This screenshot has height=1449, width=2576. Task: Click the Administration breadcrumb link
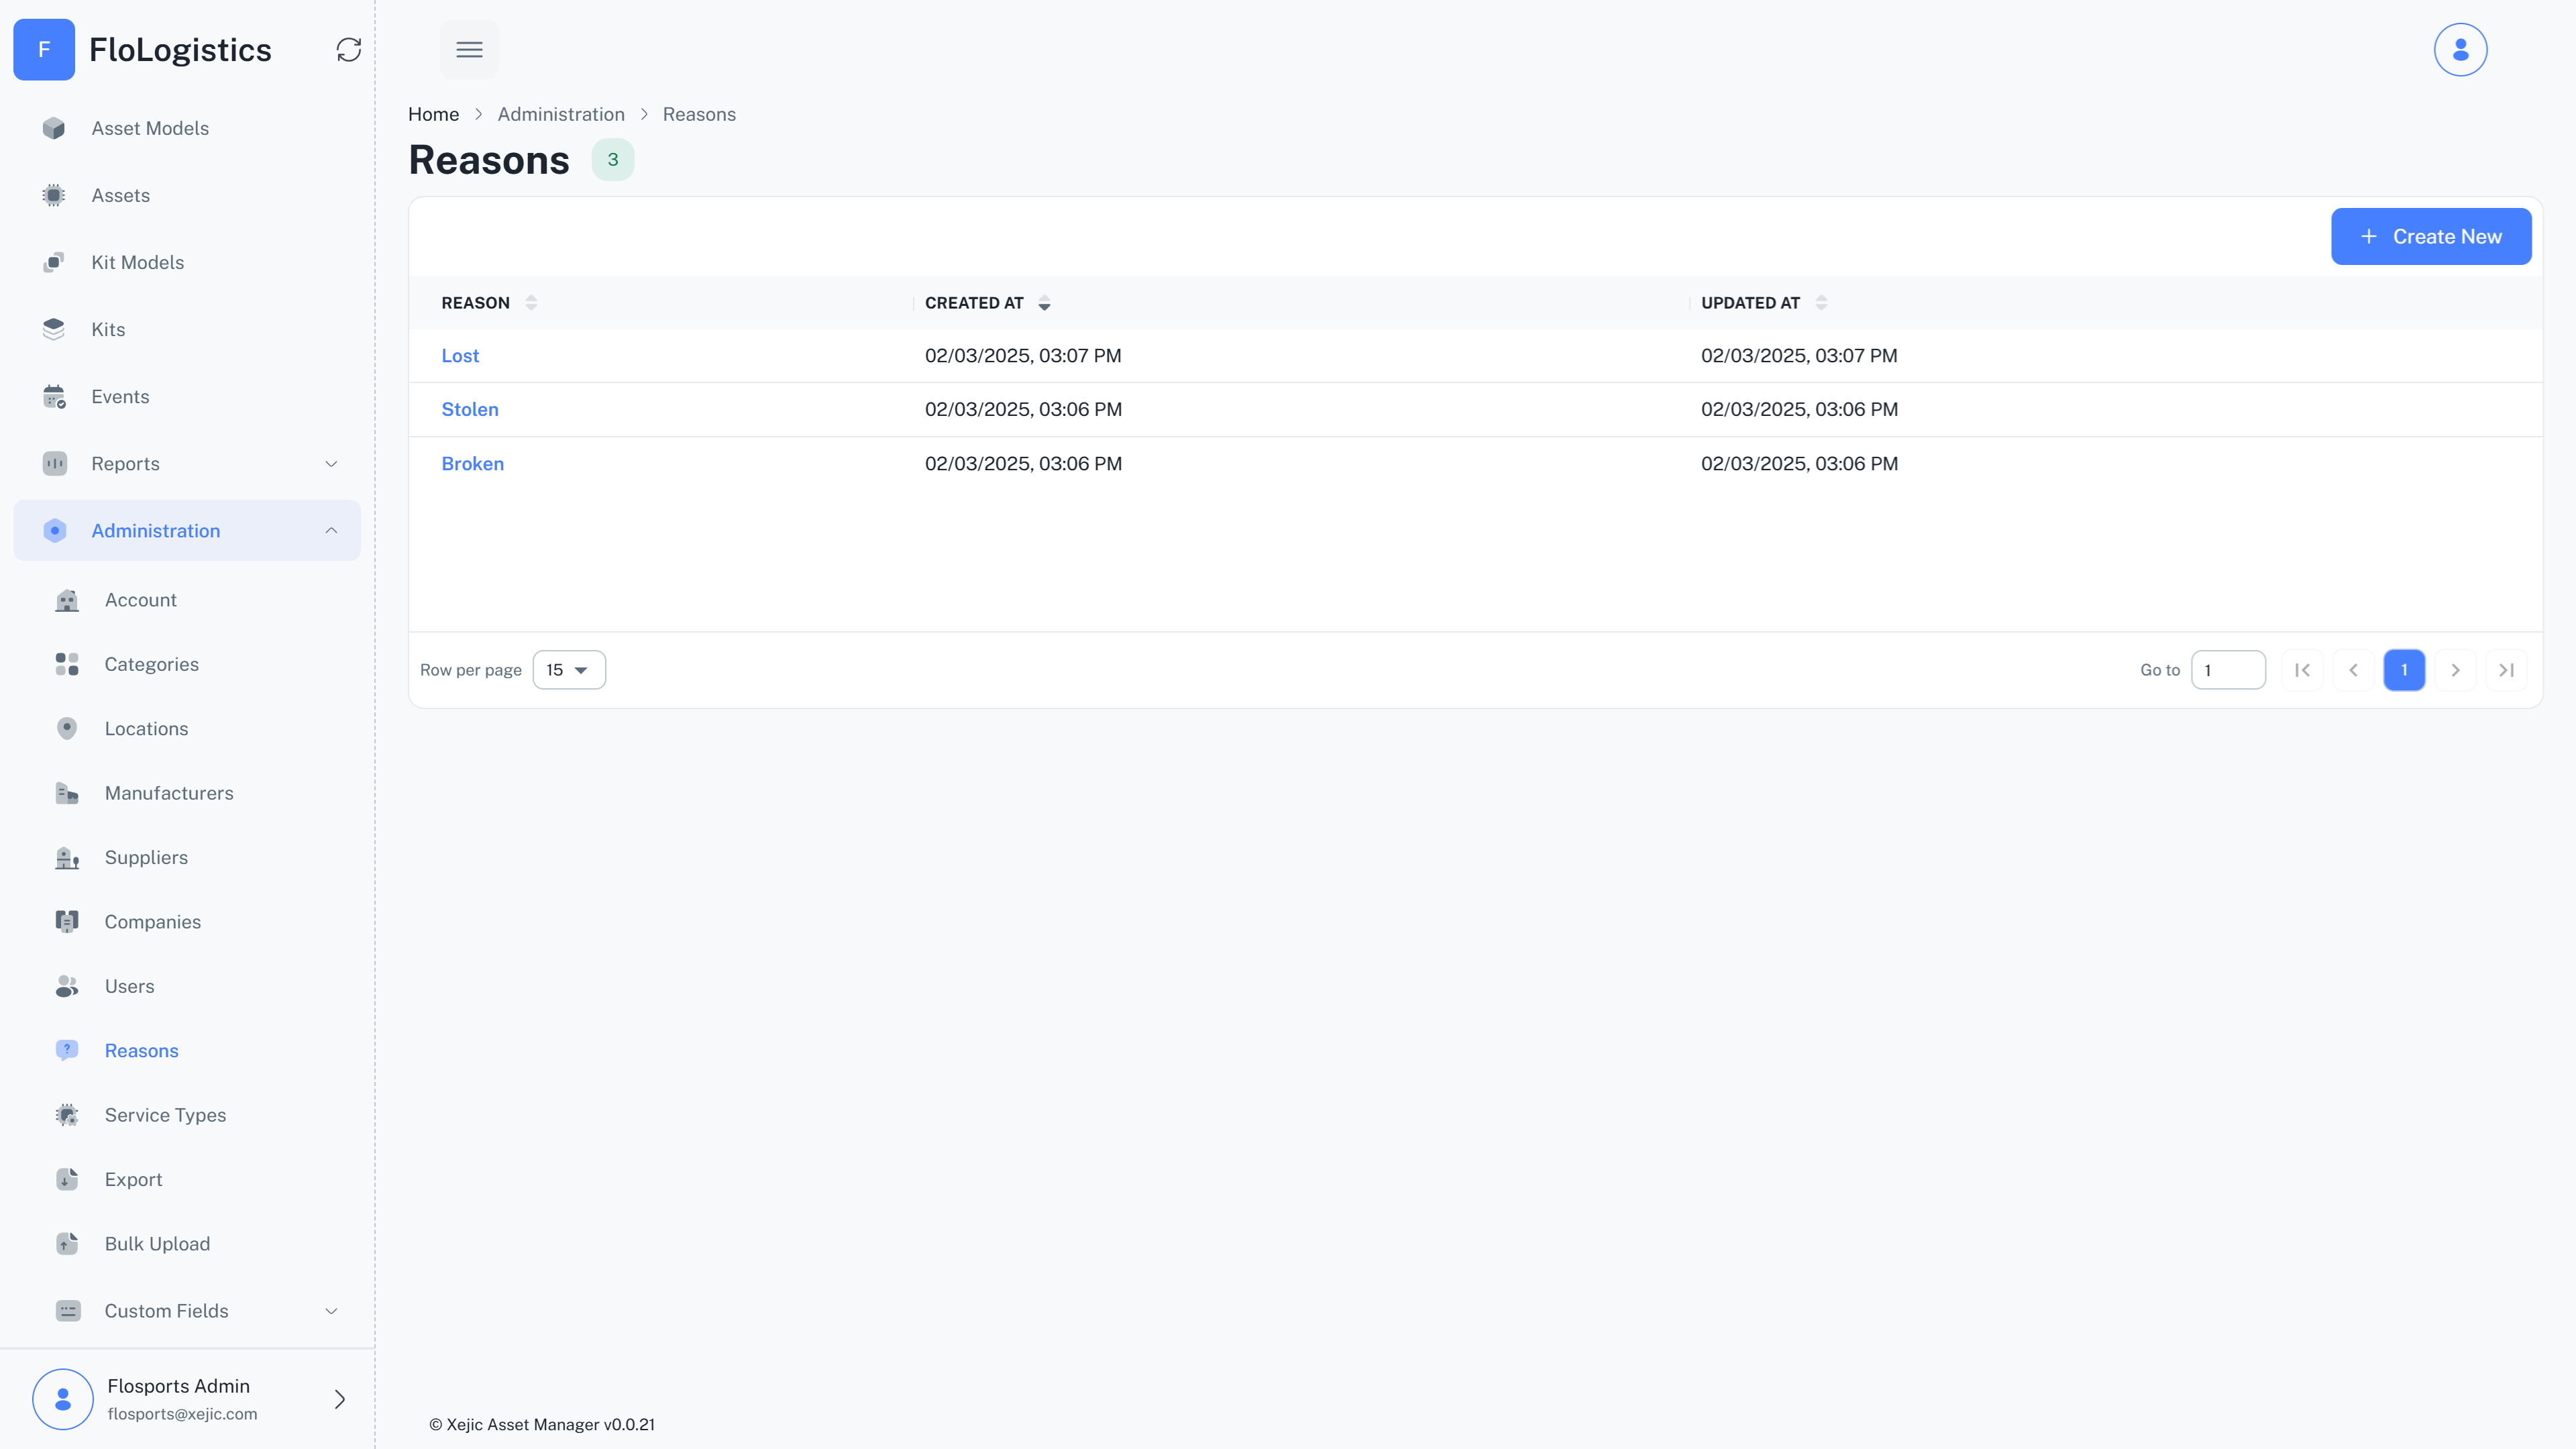tap(561, 114)
